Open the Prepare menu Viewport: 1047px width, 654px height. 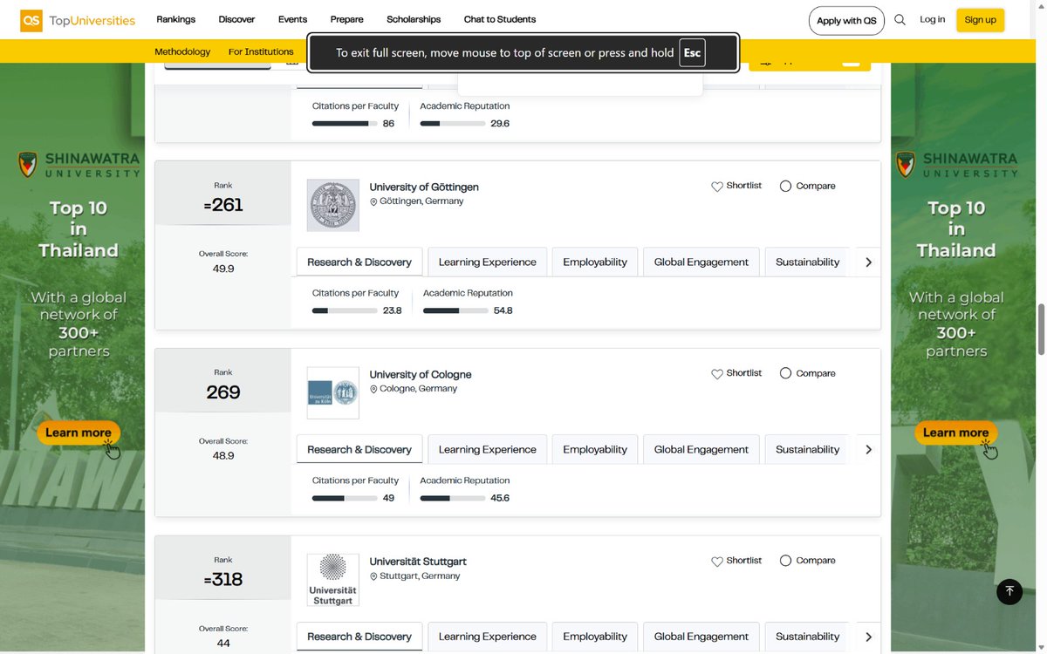pyautogui.click(x=346, y=19)
